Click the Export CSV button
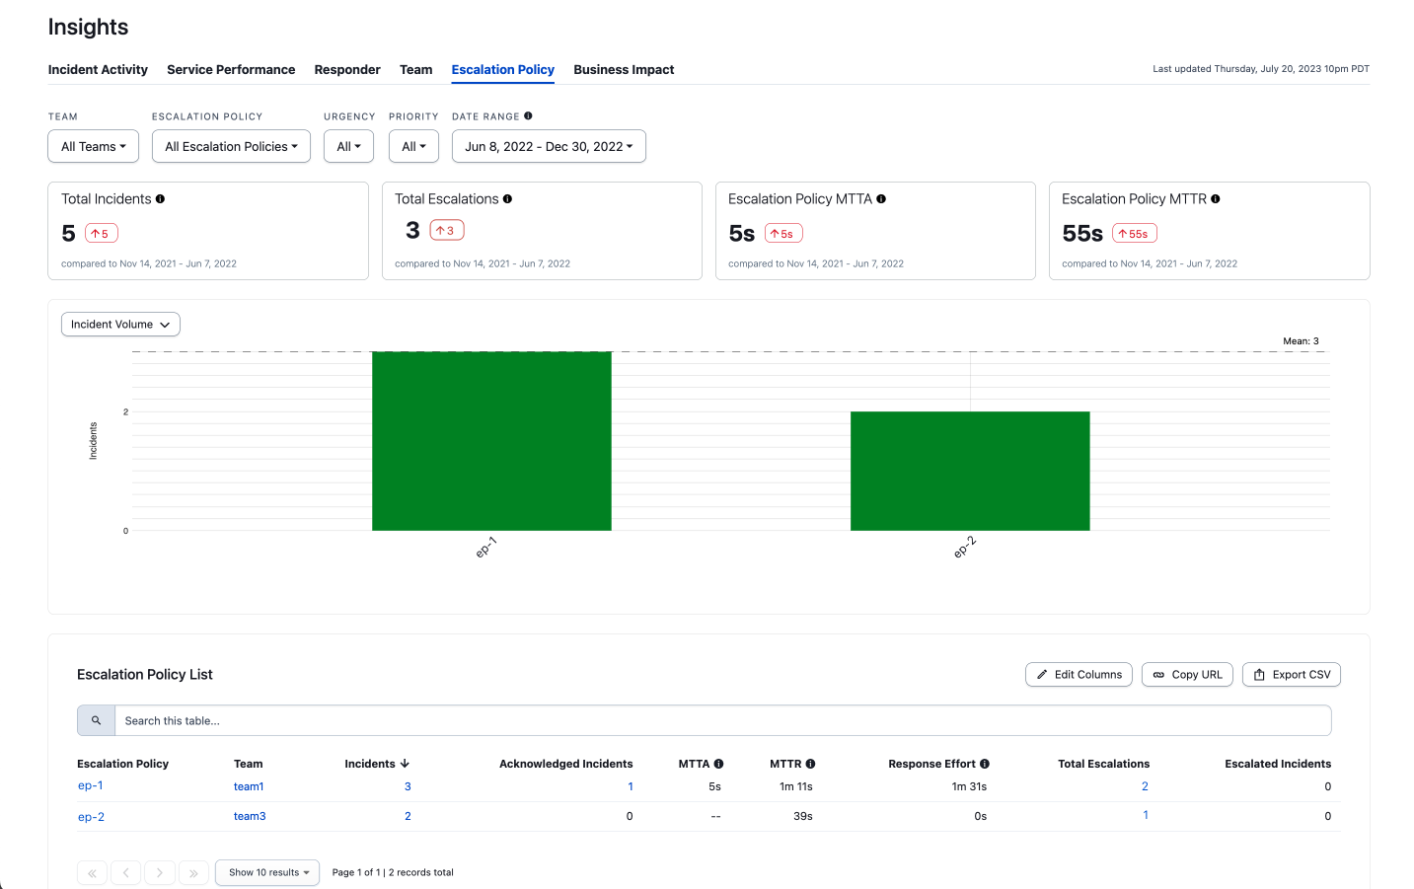 tap(1292, 675)
